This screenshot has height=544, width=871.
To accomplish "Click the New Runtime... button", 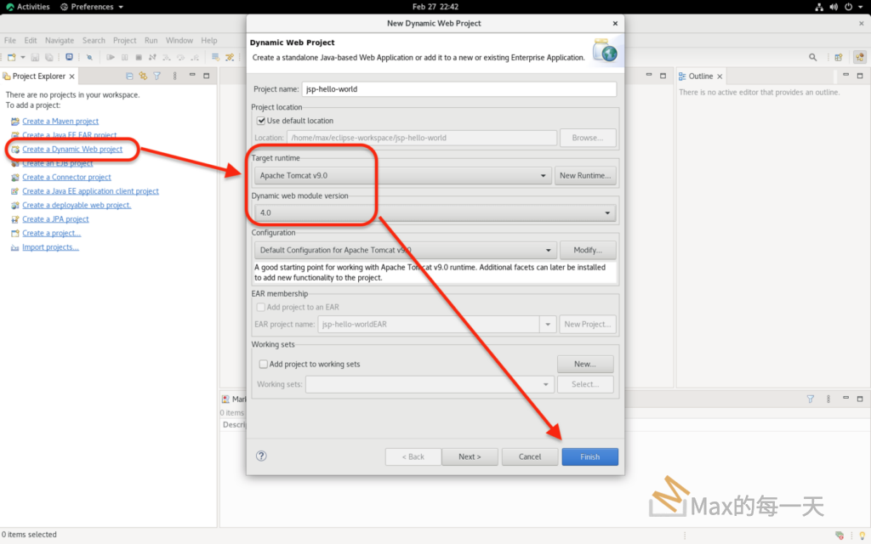I will (585, 176).
